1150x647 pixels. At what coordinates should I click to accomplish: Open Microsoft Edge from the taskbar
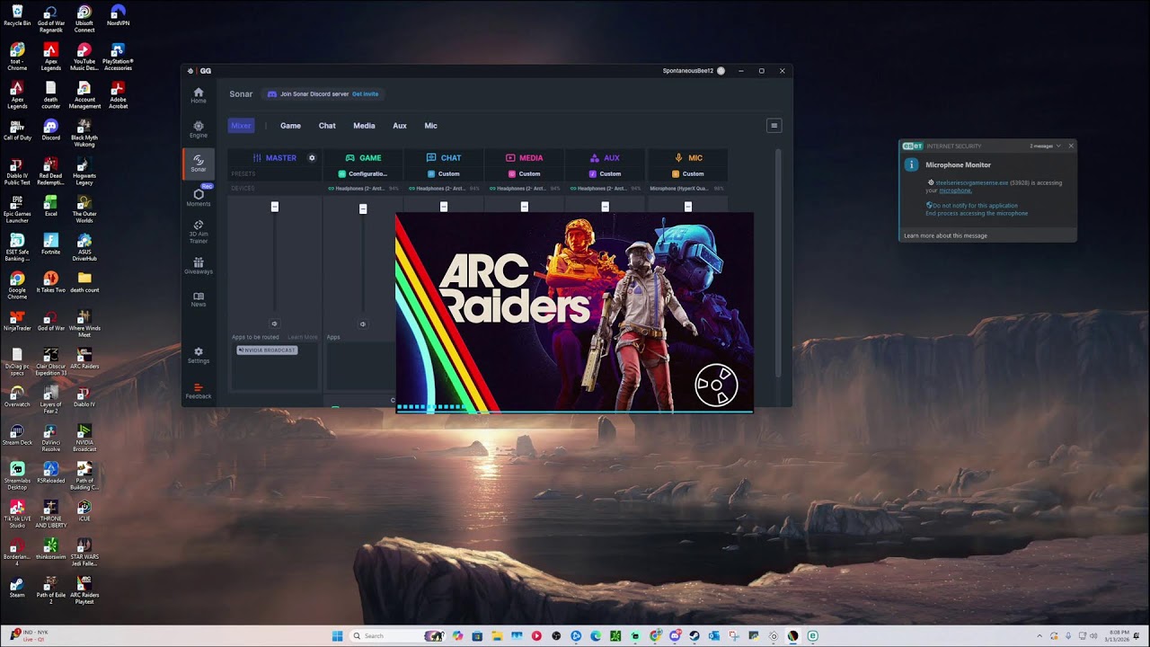pos(596,636)
